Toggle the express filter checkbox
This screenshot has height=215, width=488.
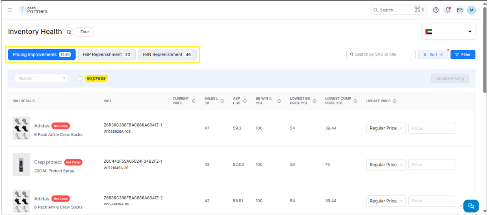point(80,79)
